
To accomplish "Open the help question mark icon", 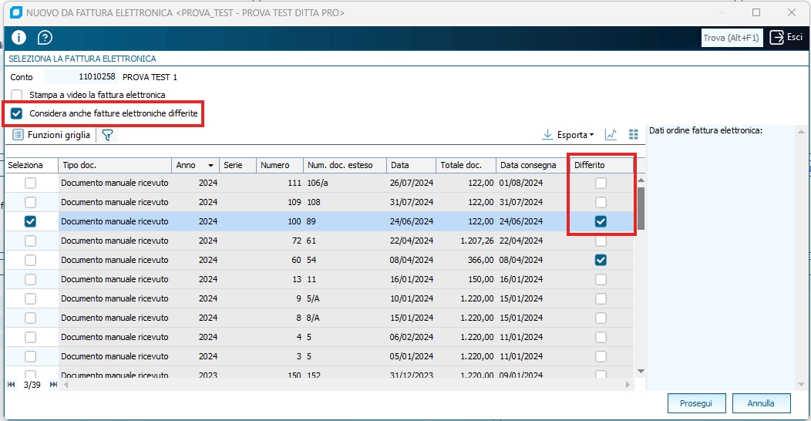I will tap(45, 38).
